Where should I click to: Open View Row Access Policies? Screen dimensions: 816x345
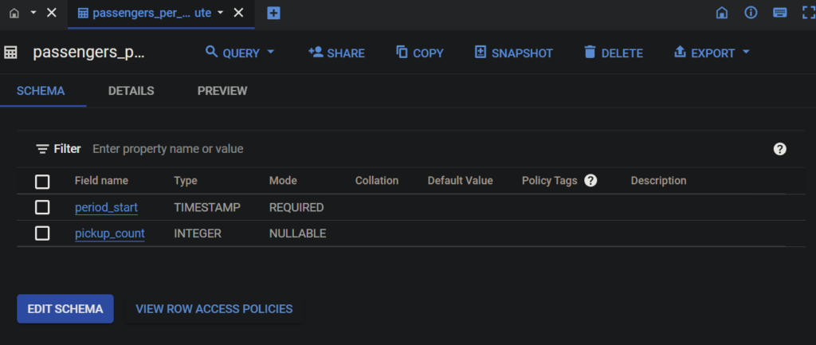214,308
